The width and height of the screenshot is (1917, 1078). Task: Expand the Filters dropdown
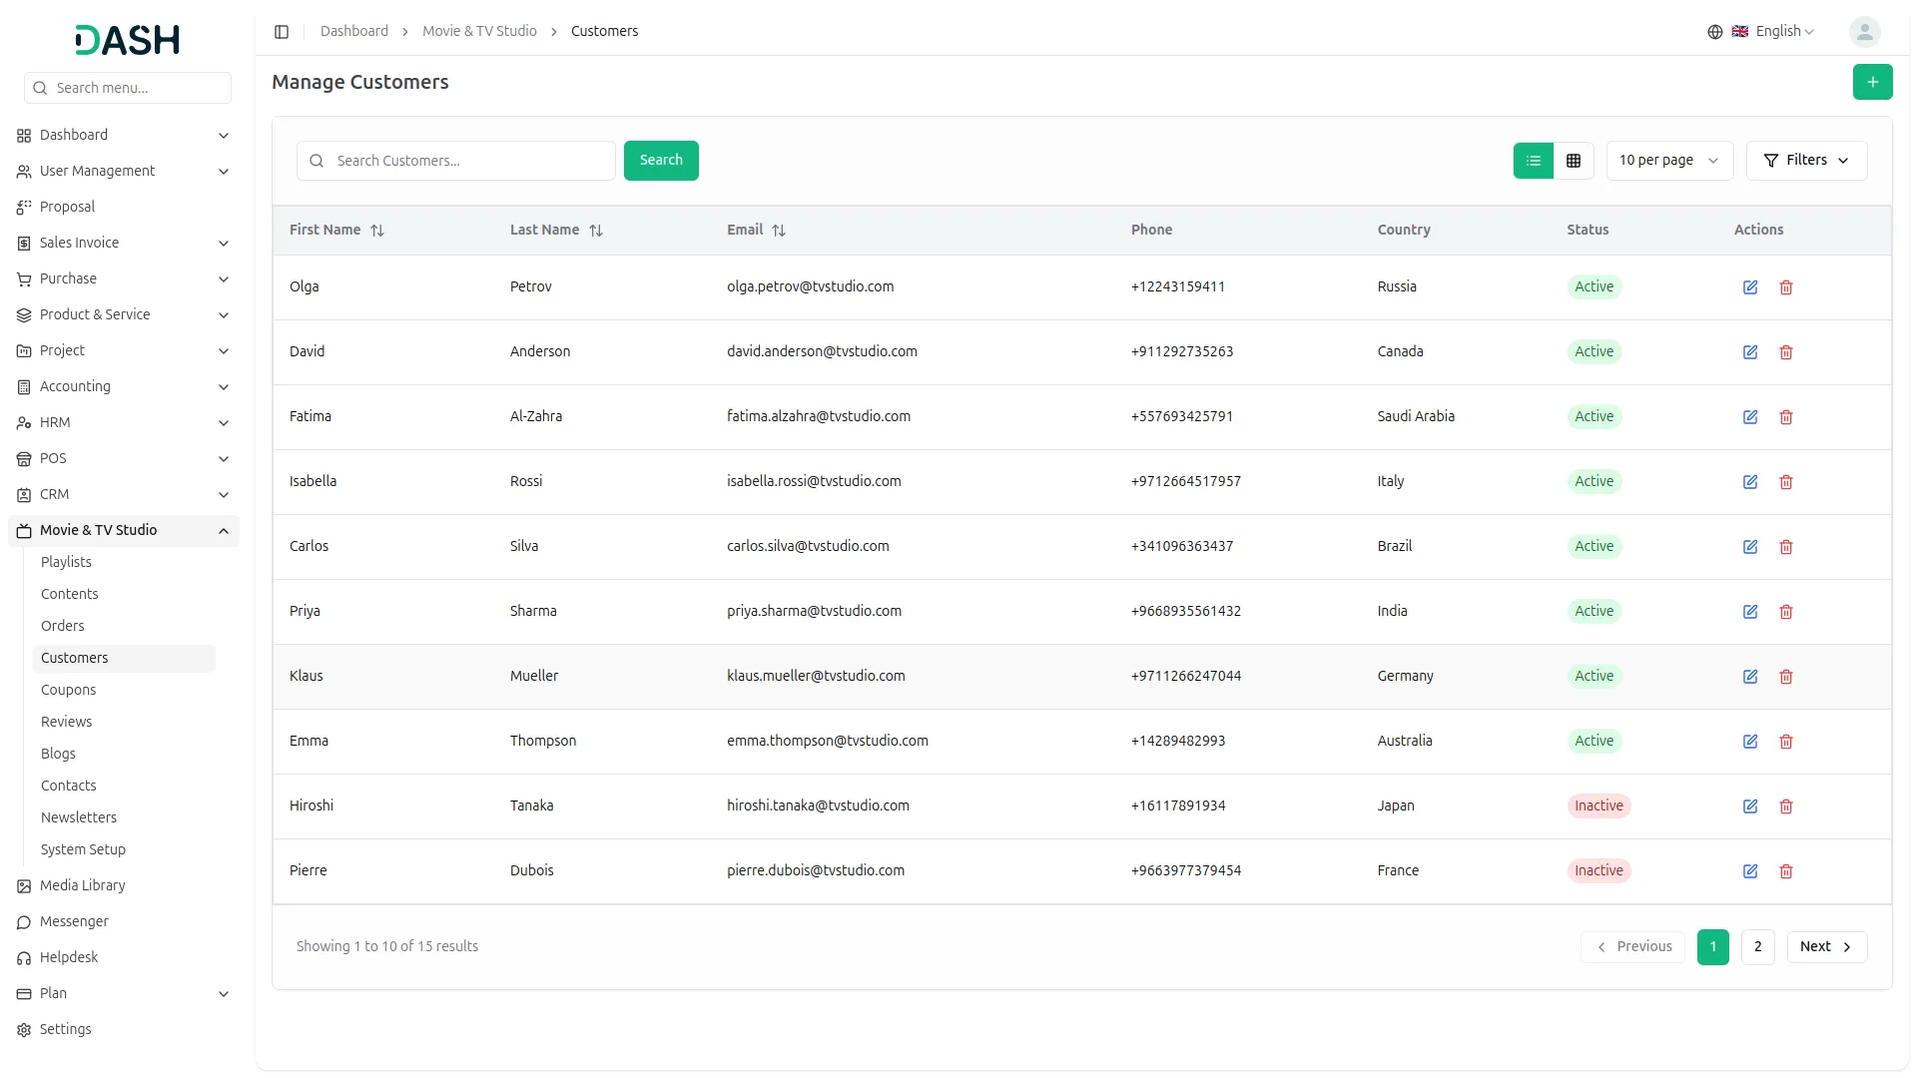(1805, 161)
